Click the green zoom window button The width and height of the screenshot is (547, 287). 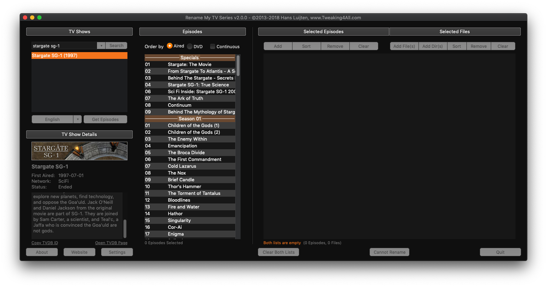[39, 17]
